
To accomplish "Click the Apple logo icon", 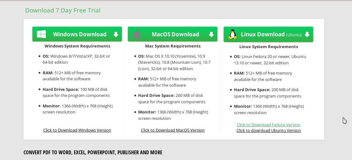I will [x=137, y=34].
